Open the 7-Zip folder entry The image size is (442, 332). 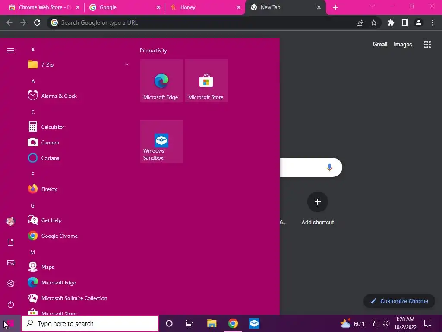pyautogui.click(x=79, y=64)
